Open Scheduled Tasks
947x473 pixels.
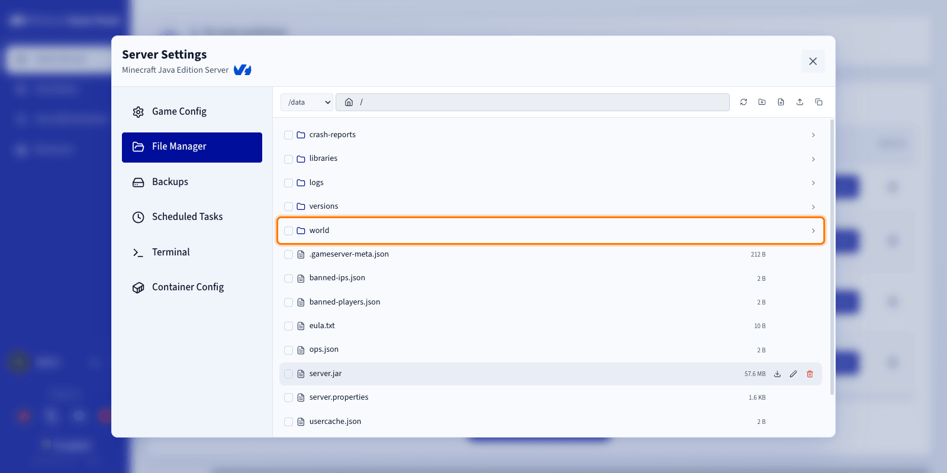coord(192,217)
